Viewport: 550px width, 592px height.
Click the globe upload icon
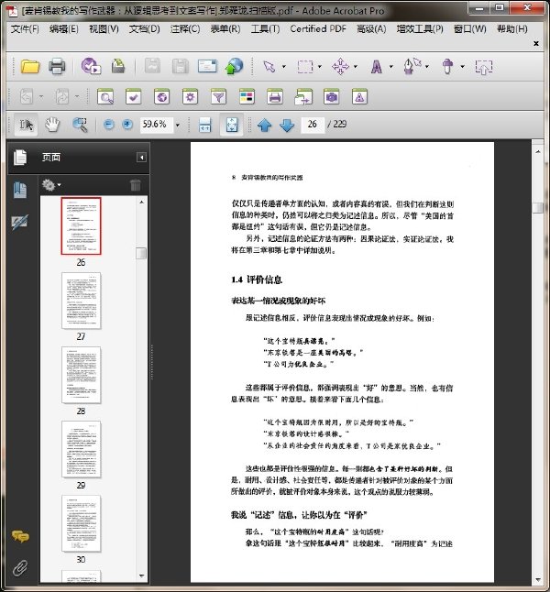(234, 66)
